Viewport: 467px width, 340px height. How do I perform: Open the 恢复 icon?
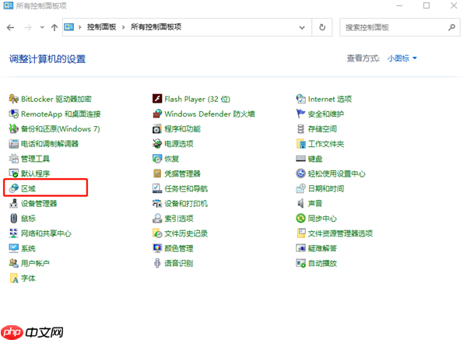coord(157,159)
